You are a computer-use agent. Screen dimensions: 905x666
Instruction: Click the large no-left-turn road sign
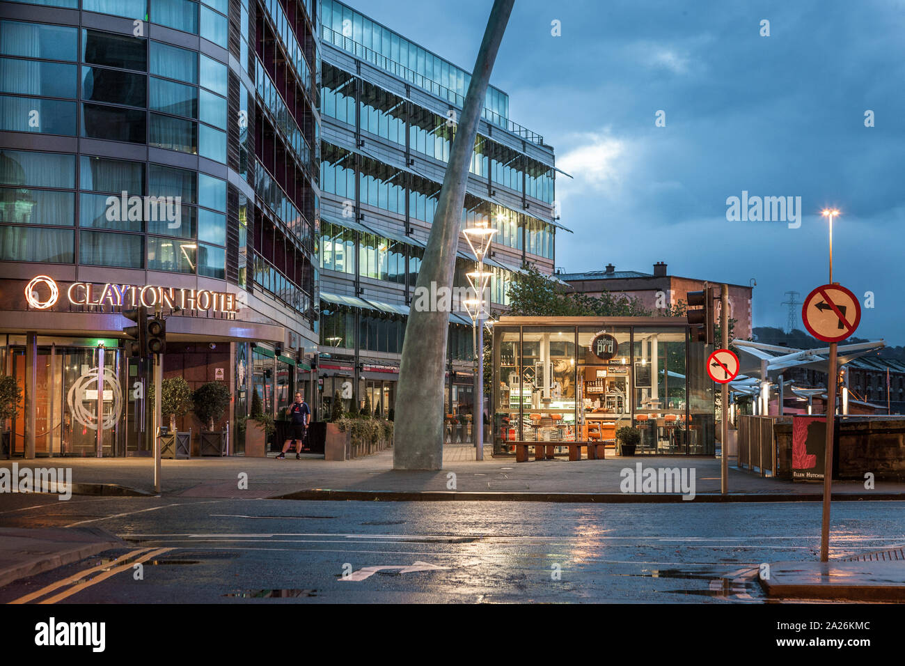click(x=831, y=313)
